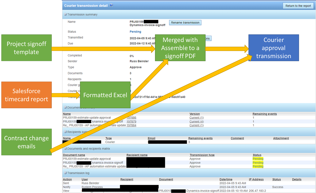Open document ID link 197886
This screenshot has height=193, width=316.
coord(131,118)
